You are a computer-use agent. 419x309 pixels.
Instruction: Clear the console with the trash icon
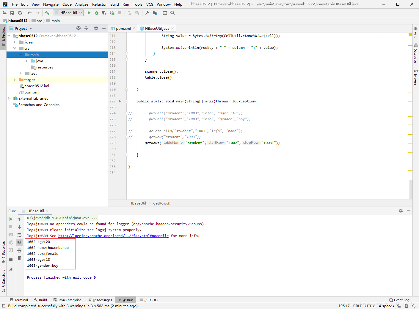click(x=19, y=258)
